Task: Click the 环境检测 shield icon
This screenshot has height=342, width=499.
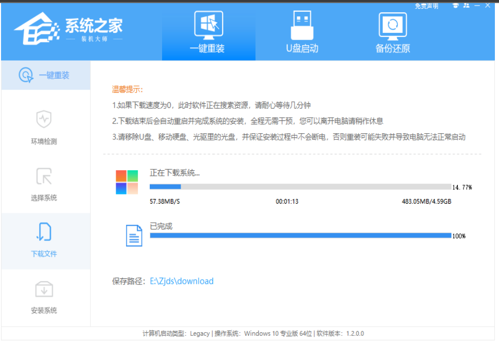Action: (x=44, y=119)
